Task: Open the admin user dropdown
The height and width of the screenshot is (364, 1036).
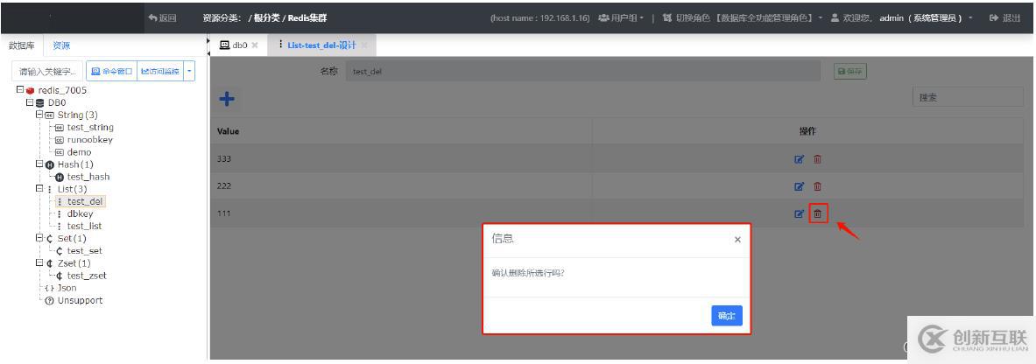Action: [901, 17]
